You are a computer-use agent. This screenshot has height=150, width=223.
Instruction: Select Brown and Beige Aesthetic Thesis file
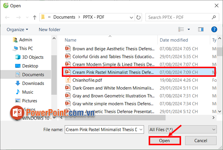pos(113,49)
